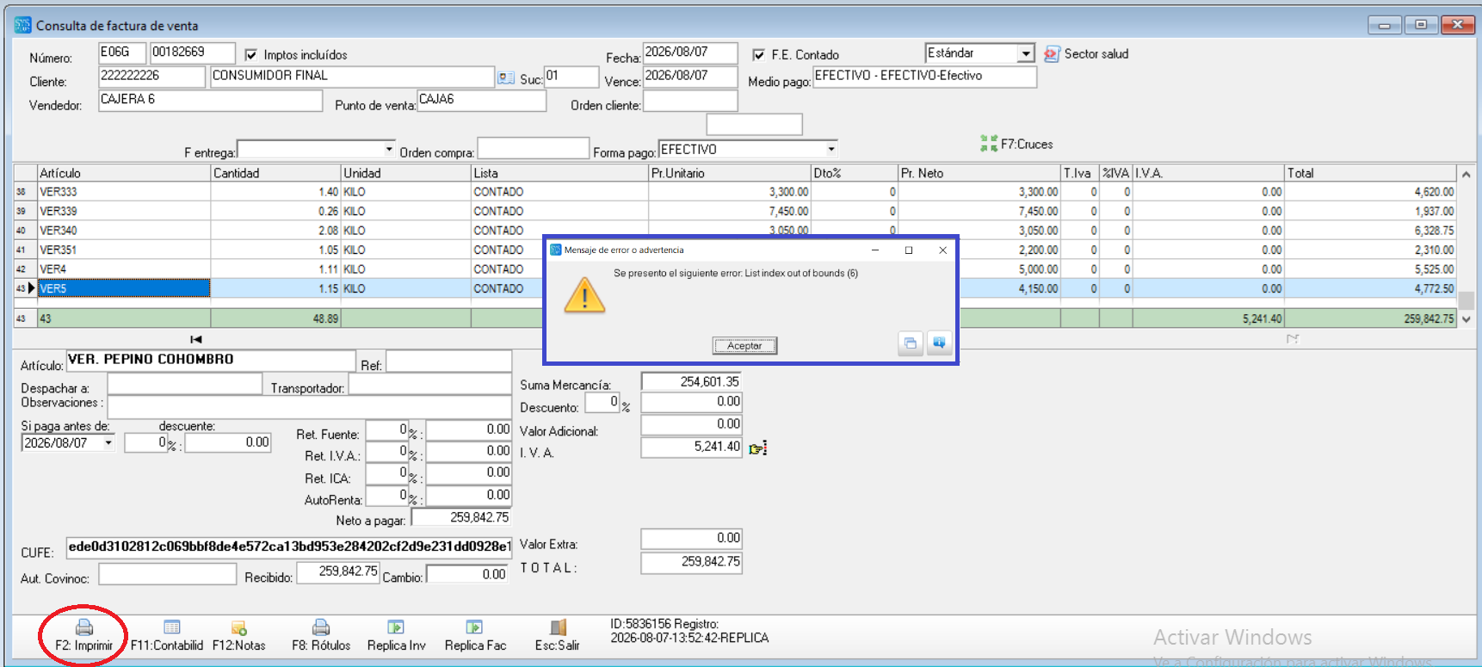Expand the F entrega dropdown
Image resolution: width=1482 pixels, height=667 pixels.
(x=389, y=150)
